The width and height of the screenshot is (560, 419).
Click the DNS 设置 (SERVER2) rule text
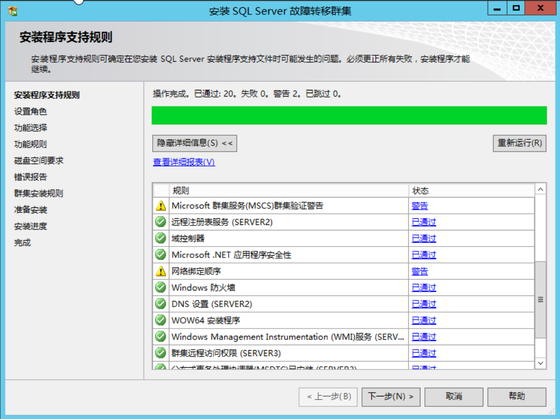coord(212,304)
